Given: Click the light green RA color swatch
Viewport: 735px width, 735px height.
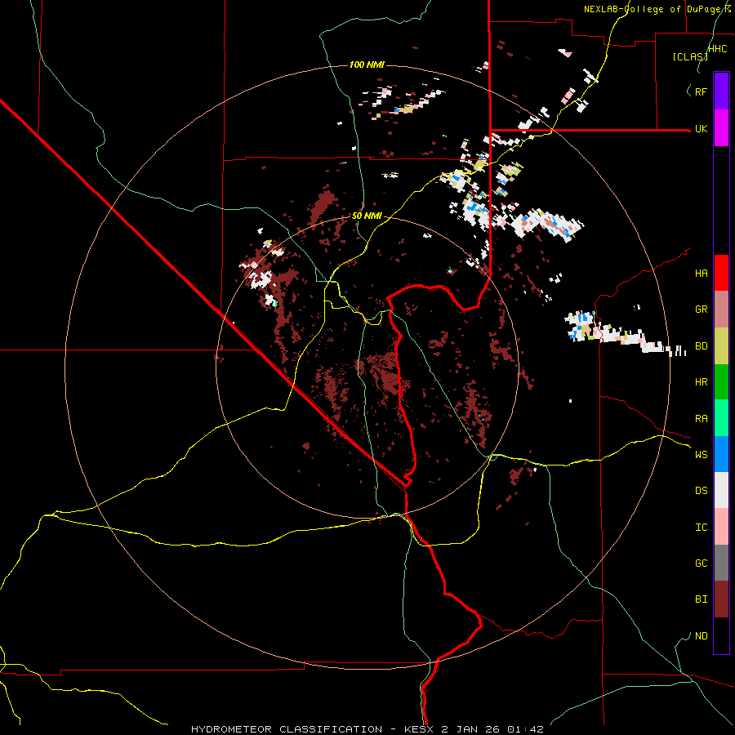Looking at the screenshot, I should pos(721,418).
